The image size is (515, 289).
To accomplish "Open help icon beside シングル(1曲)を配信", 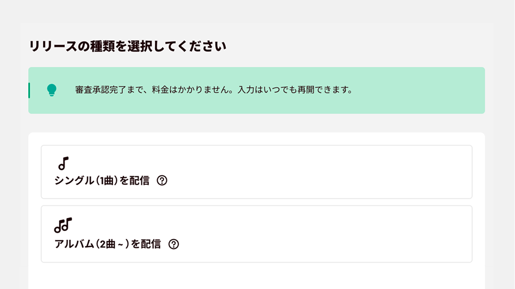I will [x=162, y=181].
